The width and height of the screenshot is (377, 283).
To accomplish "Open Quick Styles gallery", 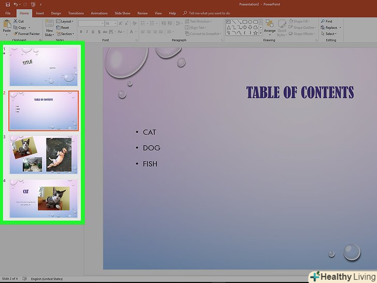I will coord(282,29).
